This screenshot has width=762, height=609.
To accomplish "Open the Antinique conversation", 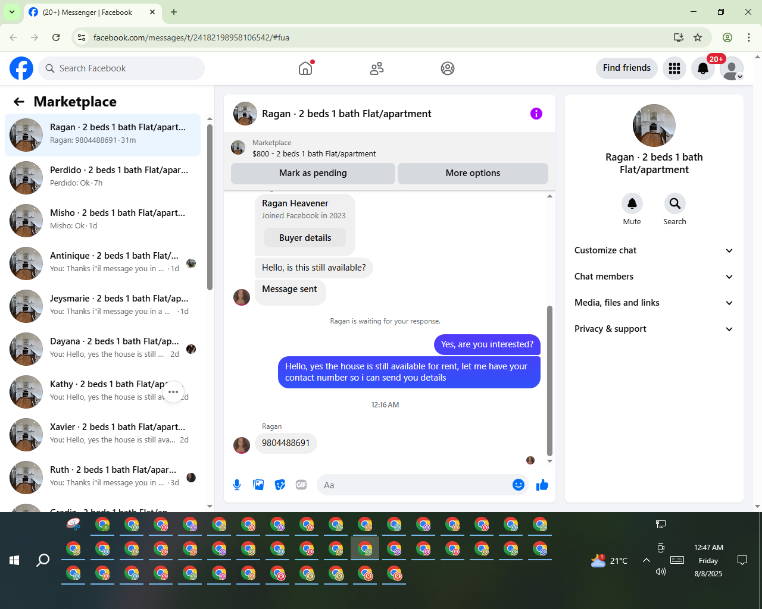I will pyautogui.click(x=102, y=263).
